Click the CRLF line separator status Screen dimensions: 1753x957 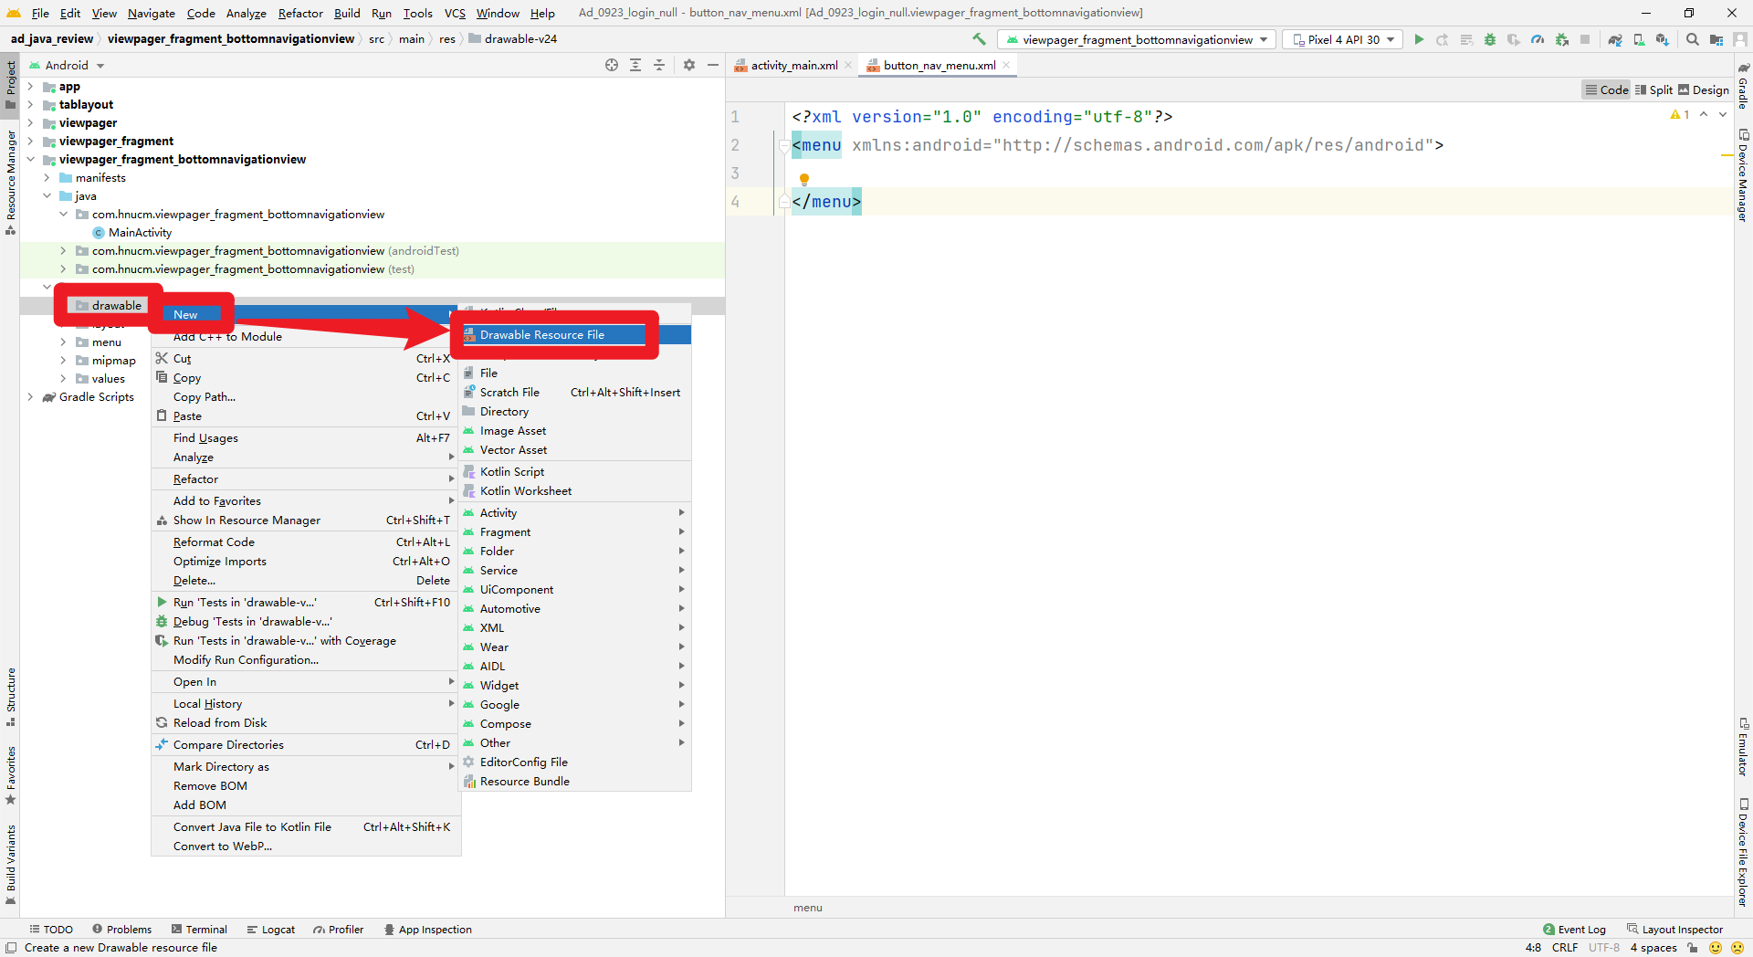(1565, 948)
